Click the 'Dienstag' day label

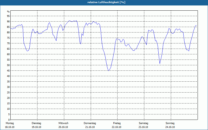36,123
